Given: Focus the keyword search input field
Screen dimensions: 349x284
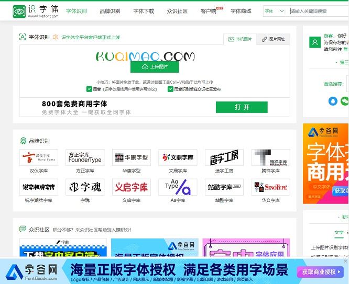Looking at the screenshot, I should point(318,11).
